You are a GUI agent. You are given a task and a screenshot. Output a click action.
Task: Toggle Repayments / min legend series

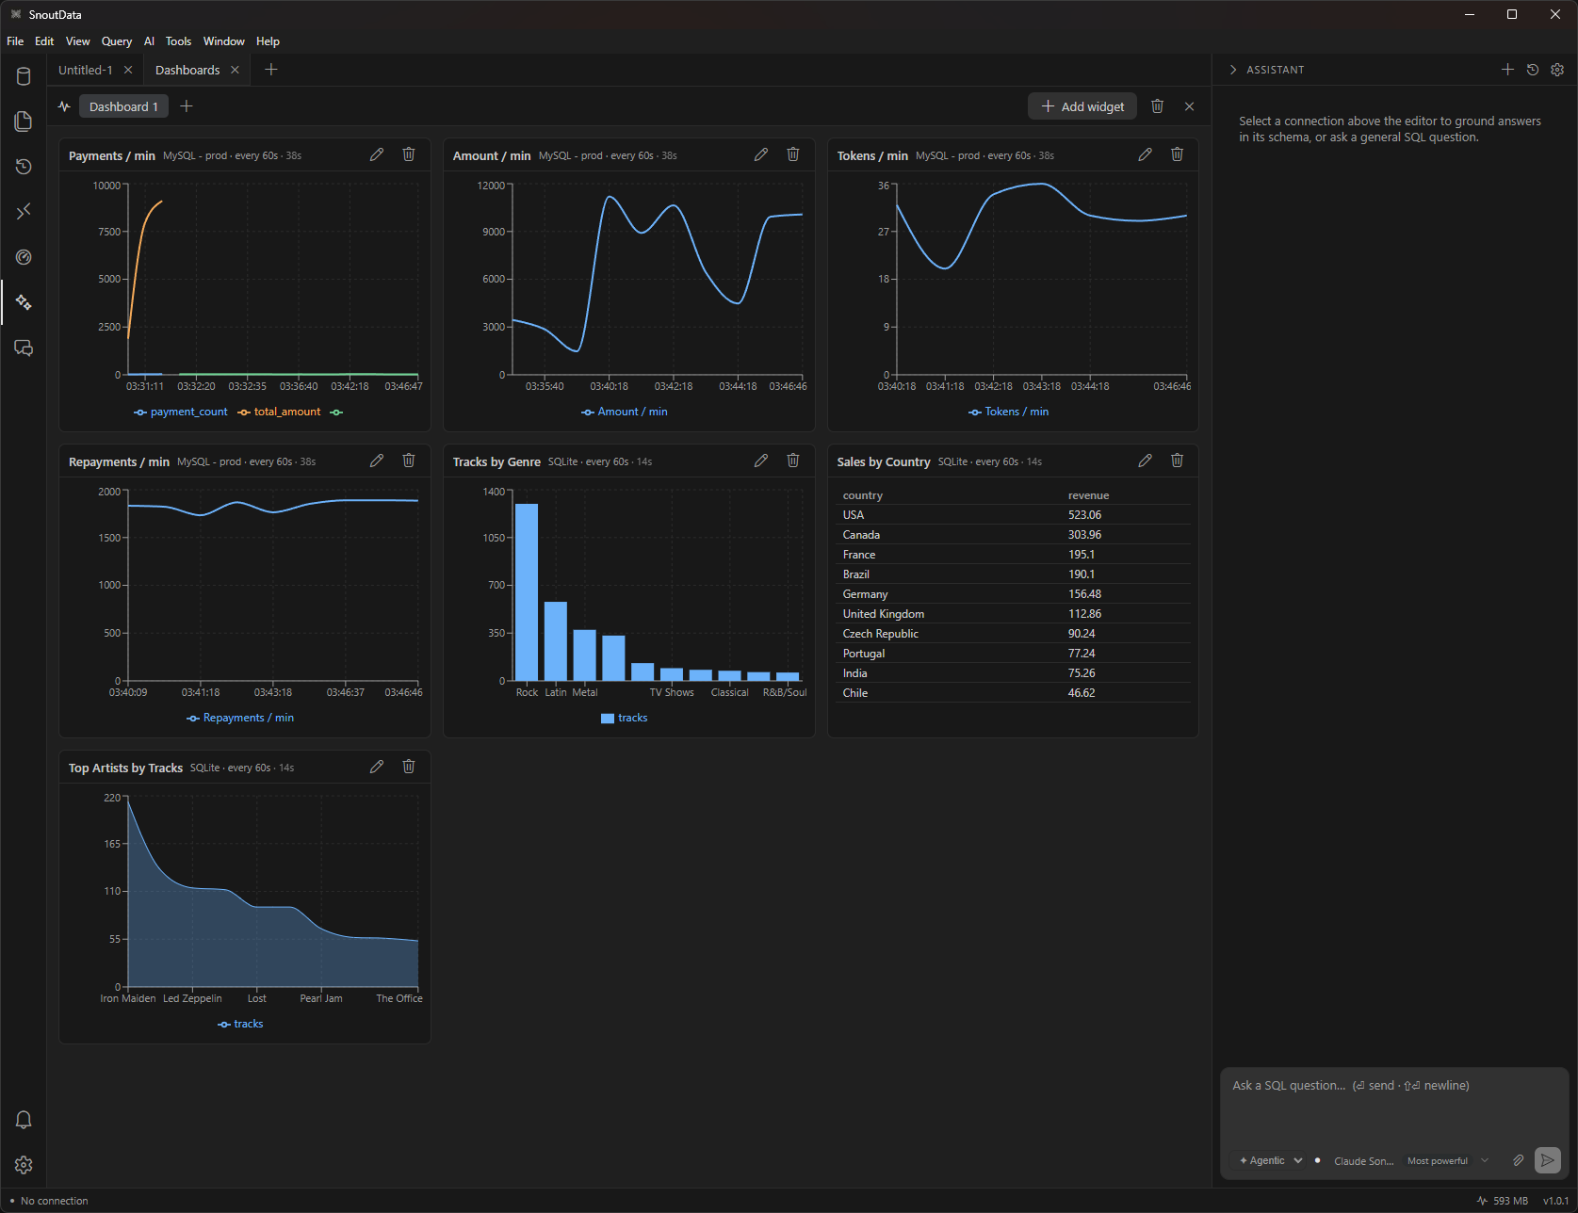pyautogui.click(x=240, y=718)
